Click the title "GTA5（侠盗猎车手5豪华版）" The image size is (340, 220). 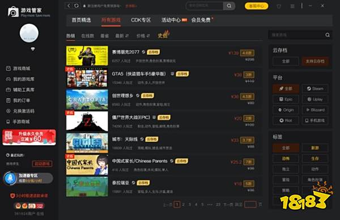tap(139, 74)
